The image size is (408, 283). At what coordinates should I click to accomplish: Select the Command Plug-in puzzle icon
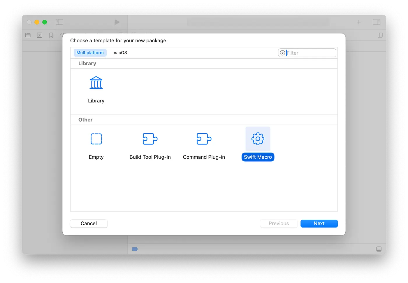click(x=204, y=139)
